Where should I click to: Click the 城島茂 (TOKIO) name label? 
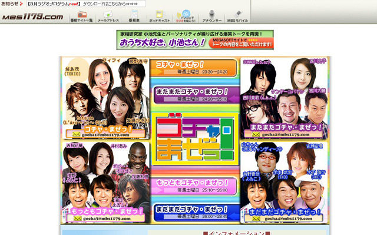[x=72, y=71]
